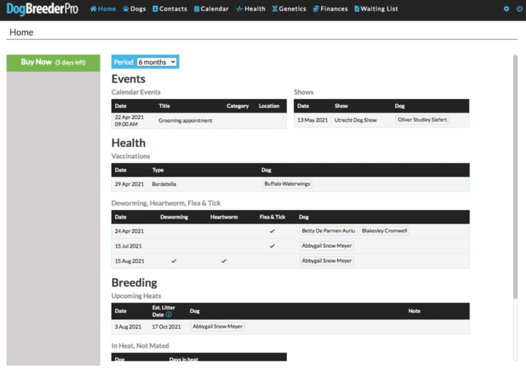
Task: Click the Buy Now button
Action: pos(53,63)
